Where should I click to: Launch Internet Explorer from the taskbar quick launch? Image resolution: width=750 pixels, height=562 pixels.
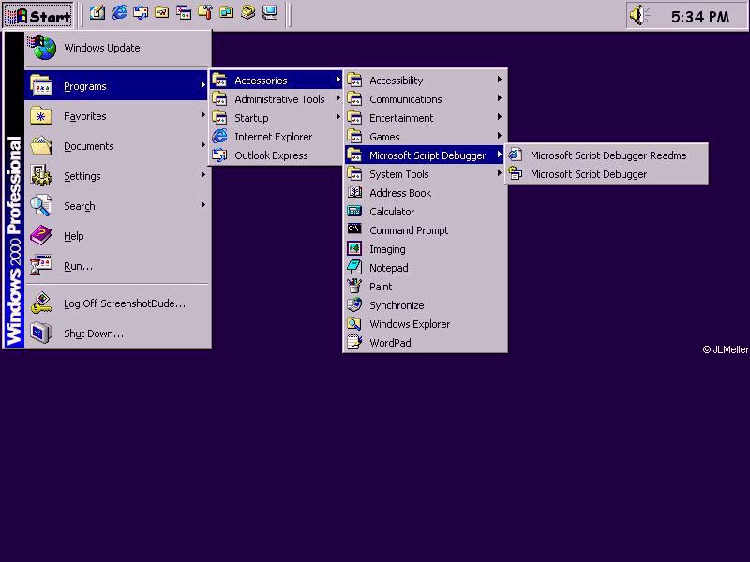119,13
